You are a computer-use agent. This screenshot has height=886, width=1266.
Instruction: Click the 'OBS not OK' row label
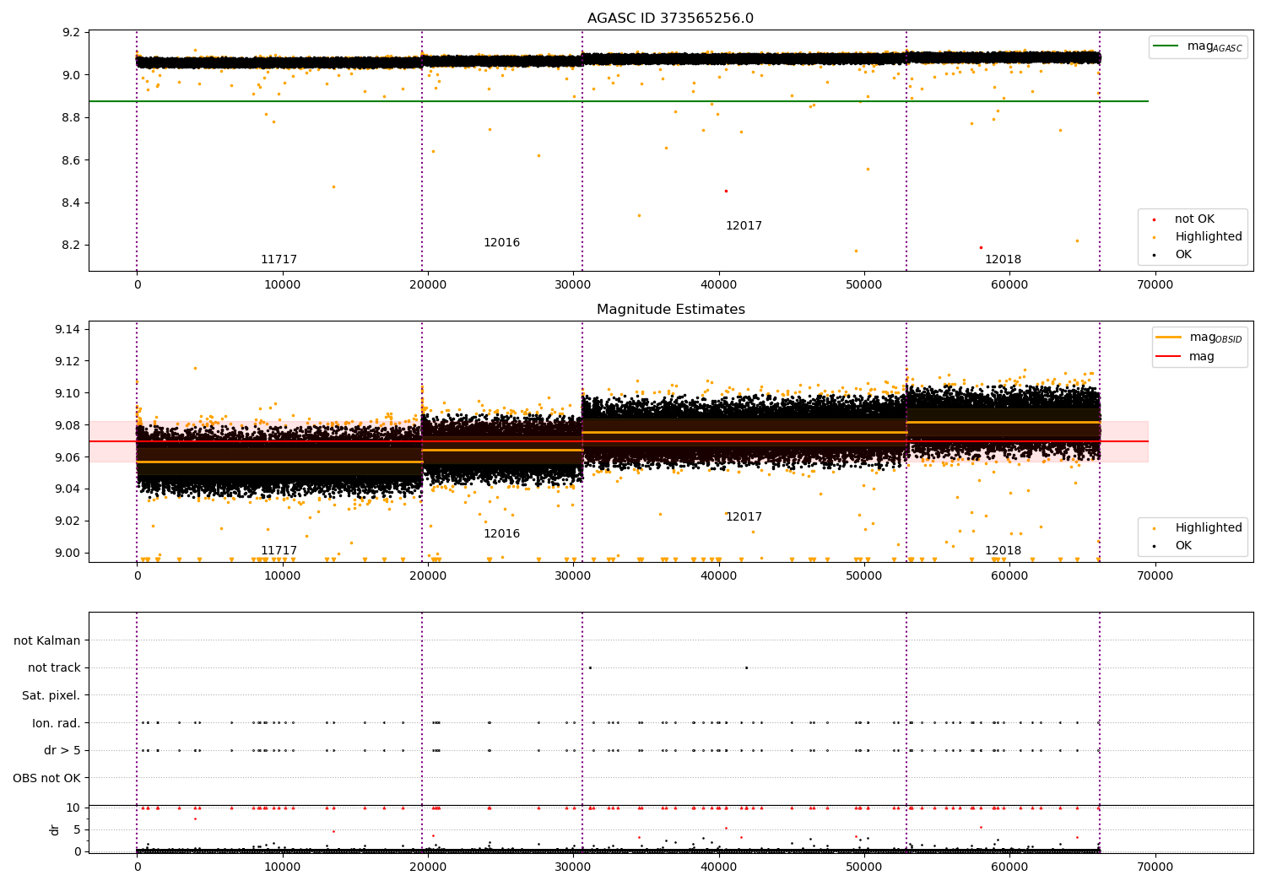pyautogui.click(x=47, y=778)
